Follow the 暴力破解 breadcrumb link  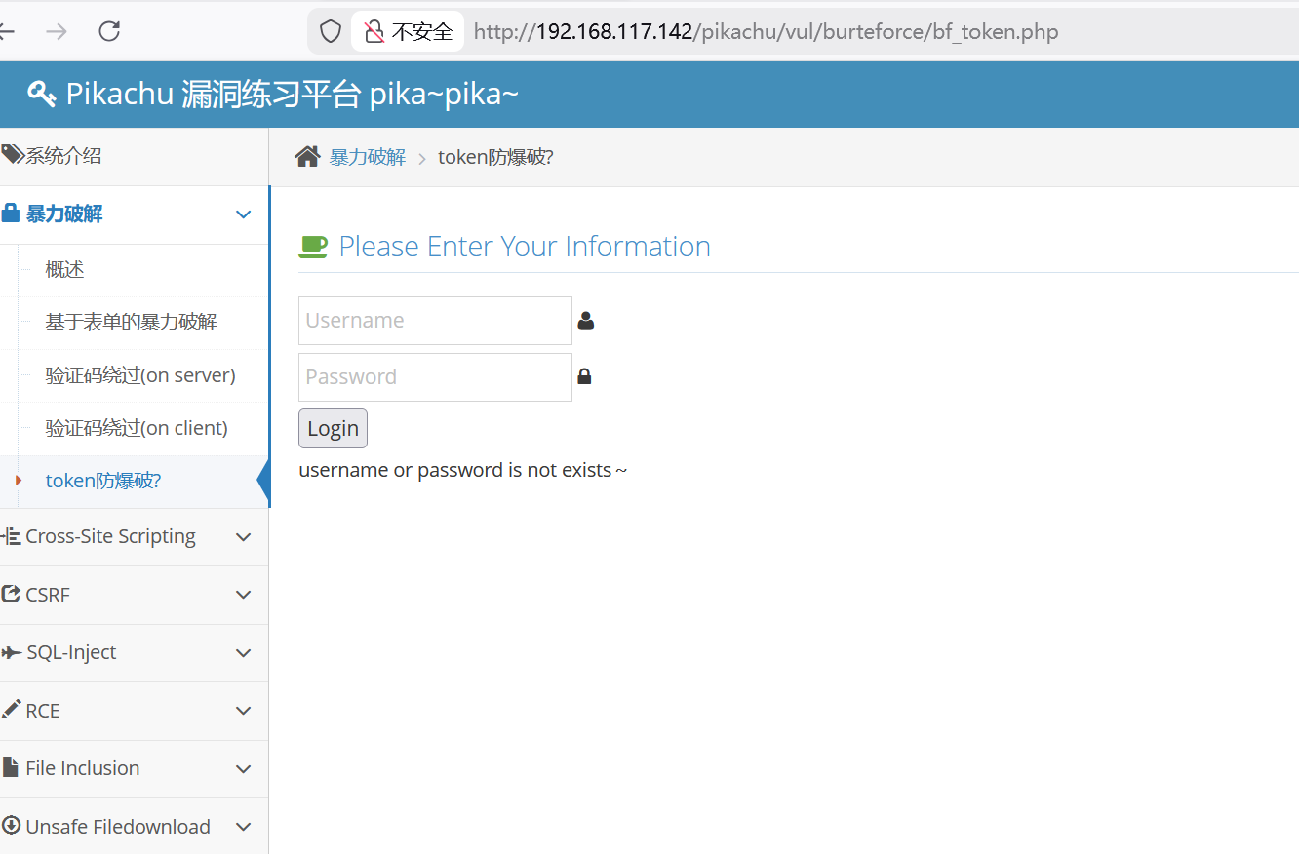(368, 157)
